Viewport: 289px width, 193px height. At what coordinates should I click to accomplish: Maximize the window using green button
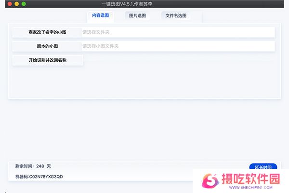24,4
